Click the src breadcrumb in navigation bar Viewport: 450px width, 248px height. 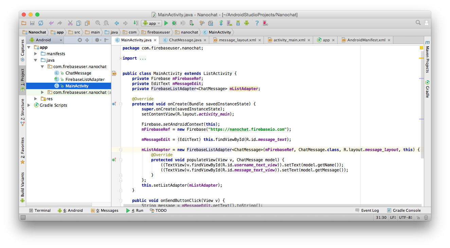click(74, 32)
